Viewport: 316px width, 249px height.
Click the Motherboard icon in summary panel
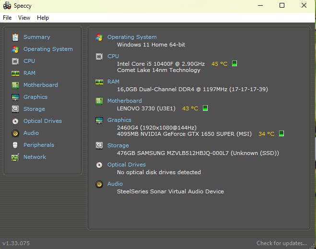coord(99,101)
